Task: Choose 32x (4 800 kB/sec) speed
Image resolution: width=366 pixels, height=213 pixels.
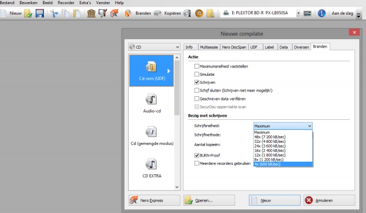Action: [x=283, y=141]
